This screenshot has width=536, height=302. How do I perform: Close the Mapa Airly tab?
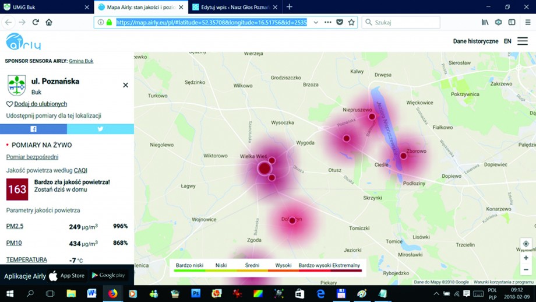pos(181,7)
